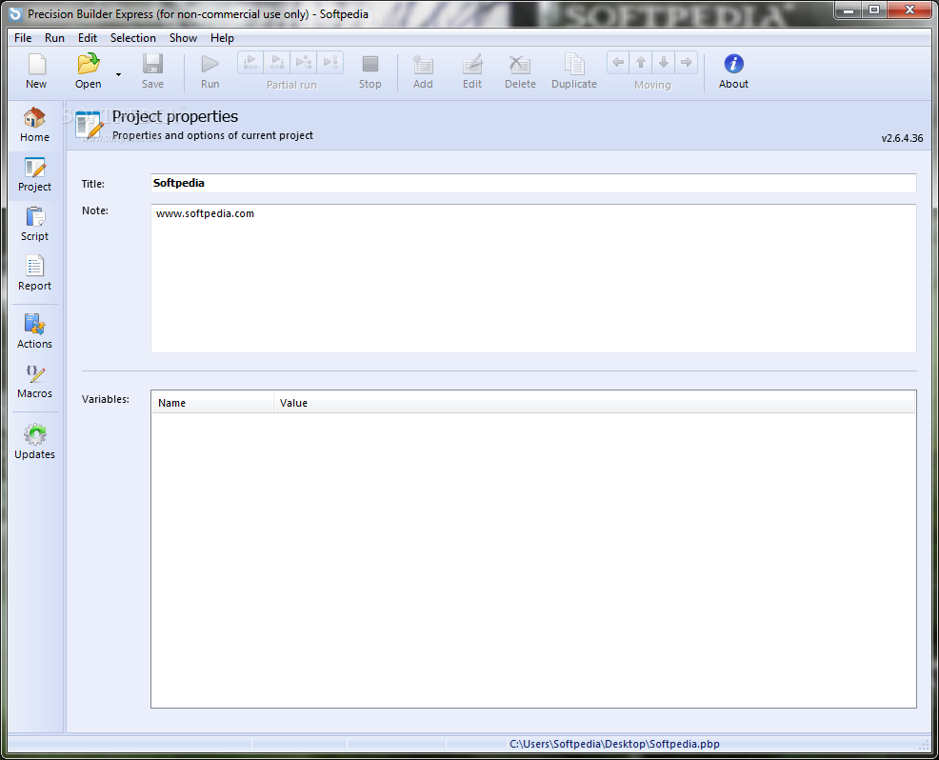Screen dimensions: 939x760
Task: Create a new project with New icon
Action: pos(36,70)
